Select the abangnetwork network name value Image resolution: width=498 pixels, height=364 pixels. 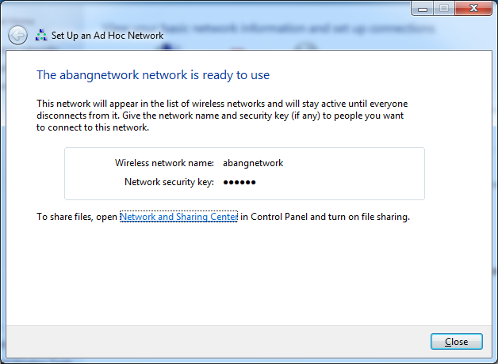click(x=253, y=163)
